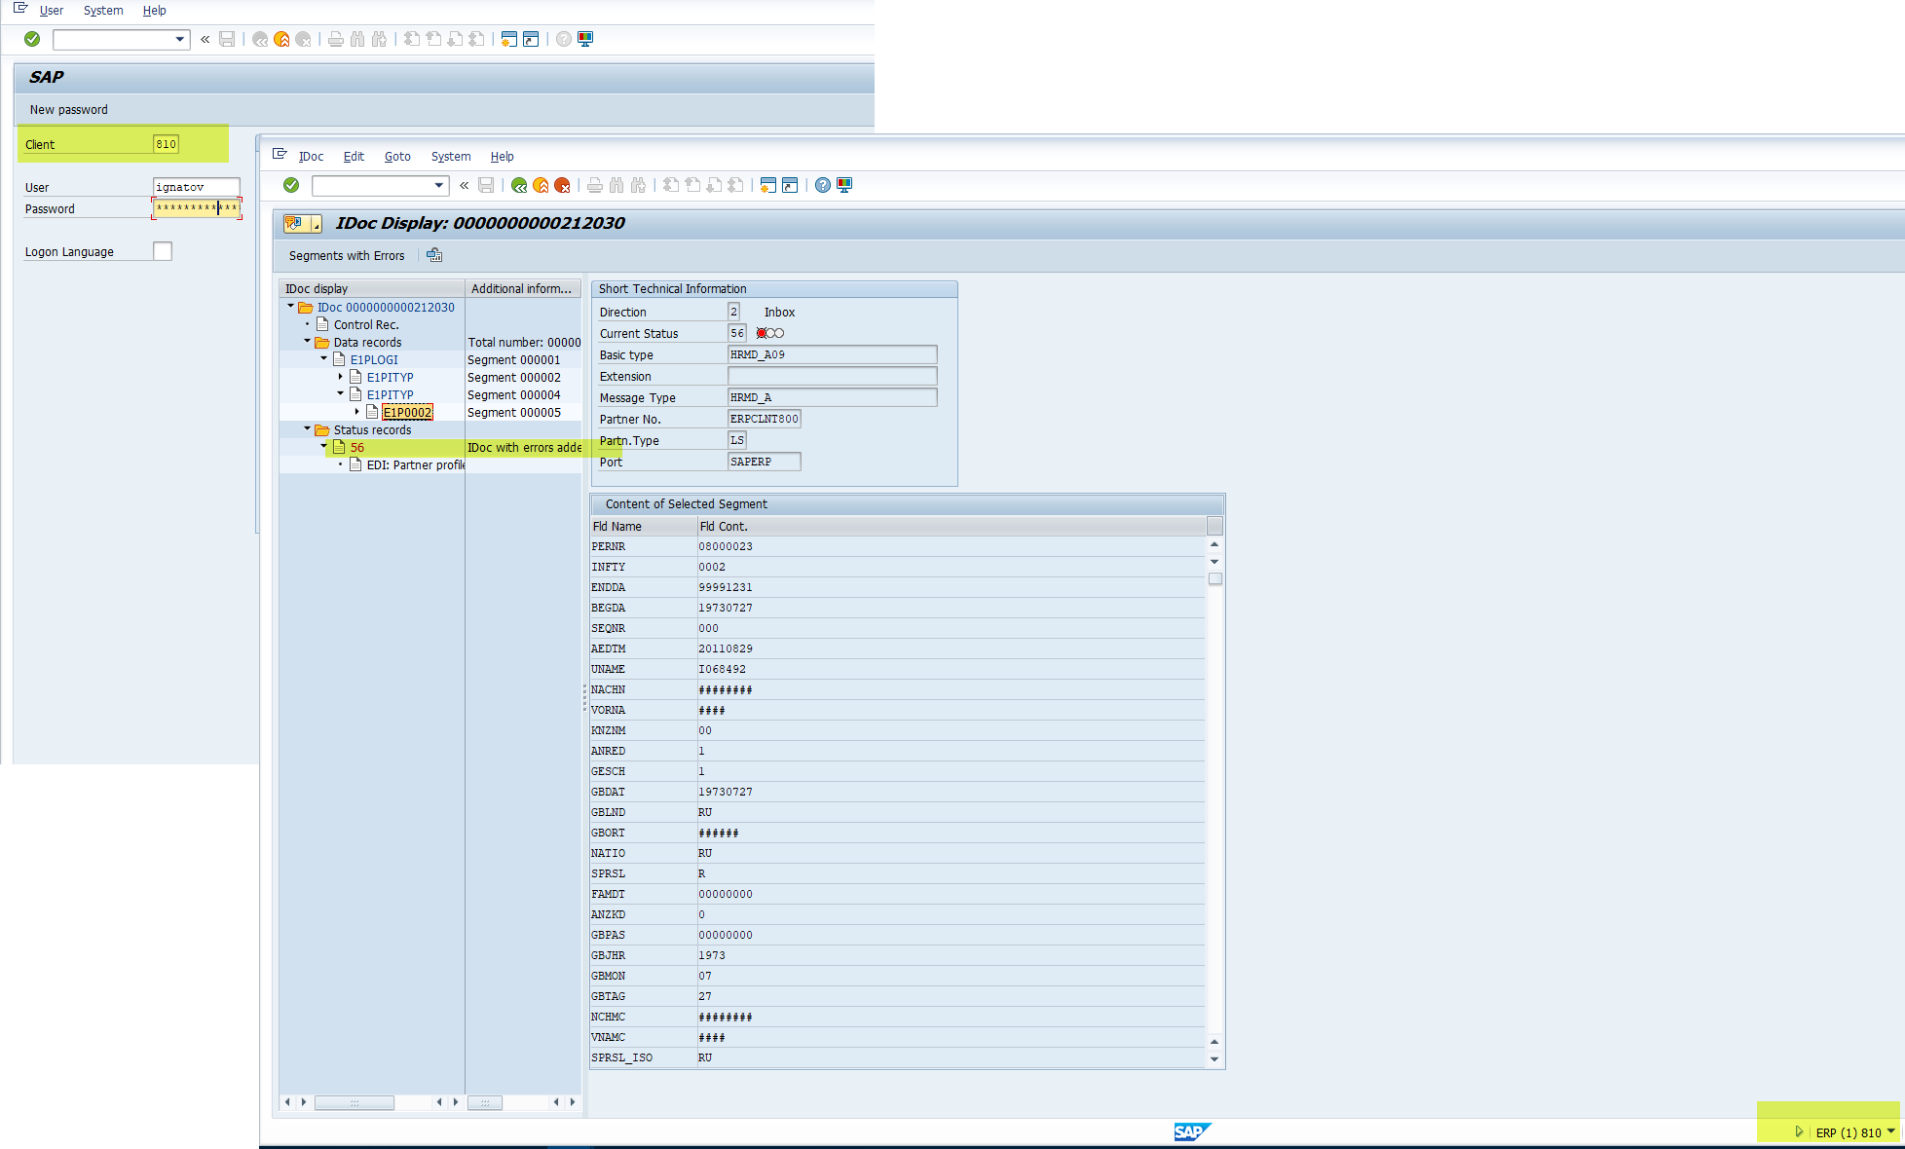The image size is (1905, 1149).
Task: Click the UNAME value I068492
Action: point(722,669)
